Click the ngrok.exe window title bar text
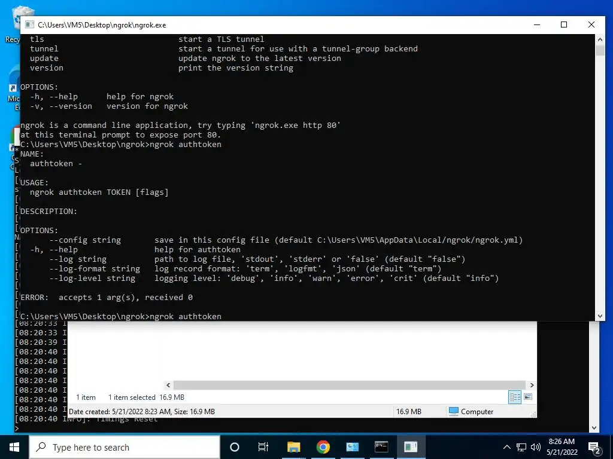 tap(102, 25)
